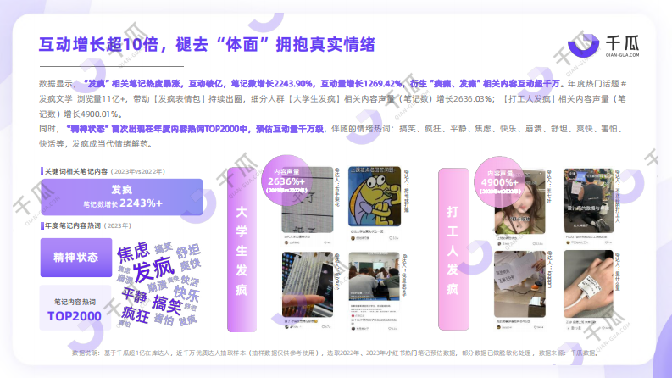Click the 大学生发疯 vertical label bar
Screen dimensions: 672x378
click(x=242, y=250)
